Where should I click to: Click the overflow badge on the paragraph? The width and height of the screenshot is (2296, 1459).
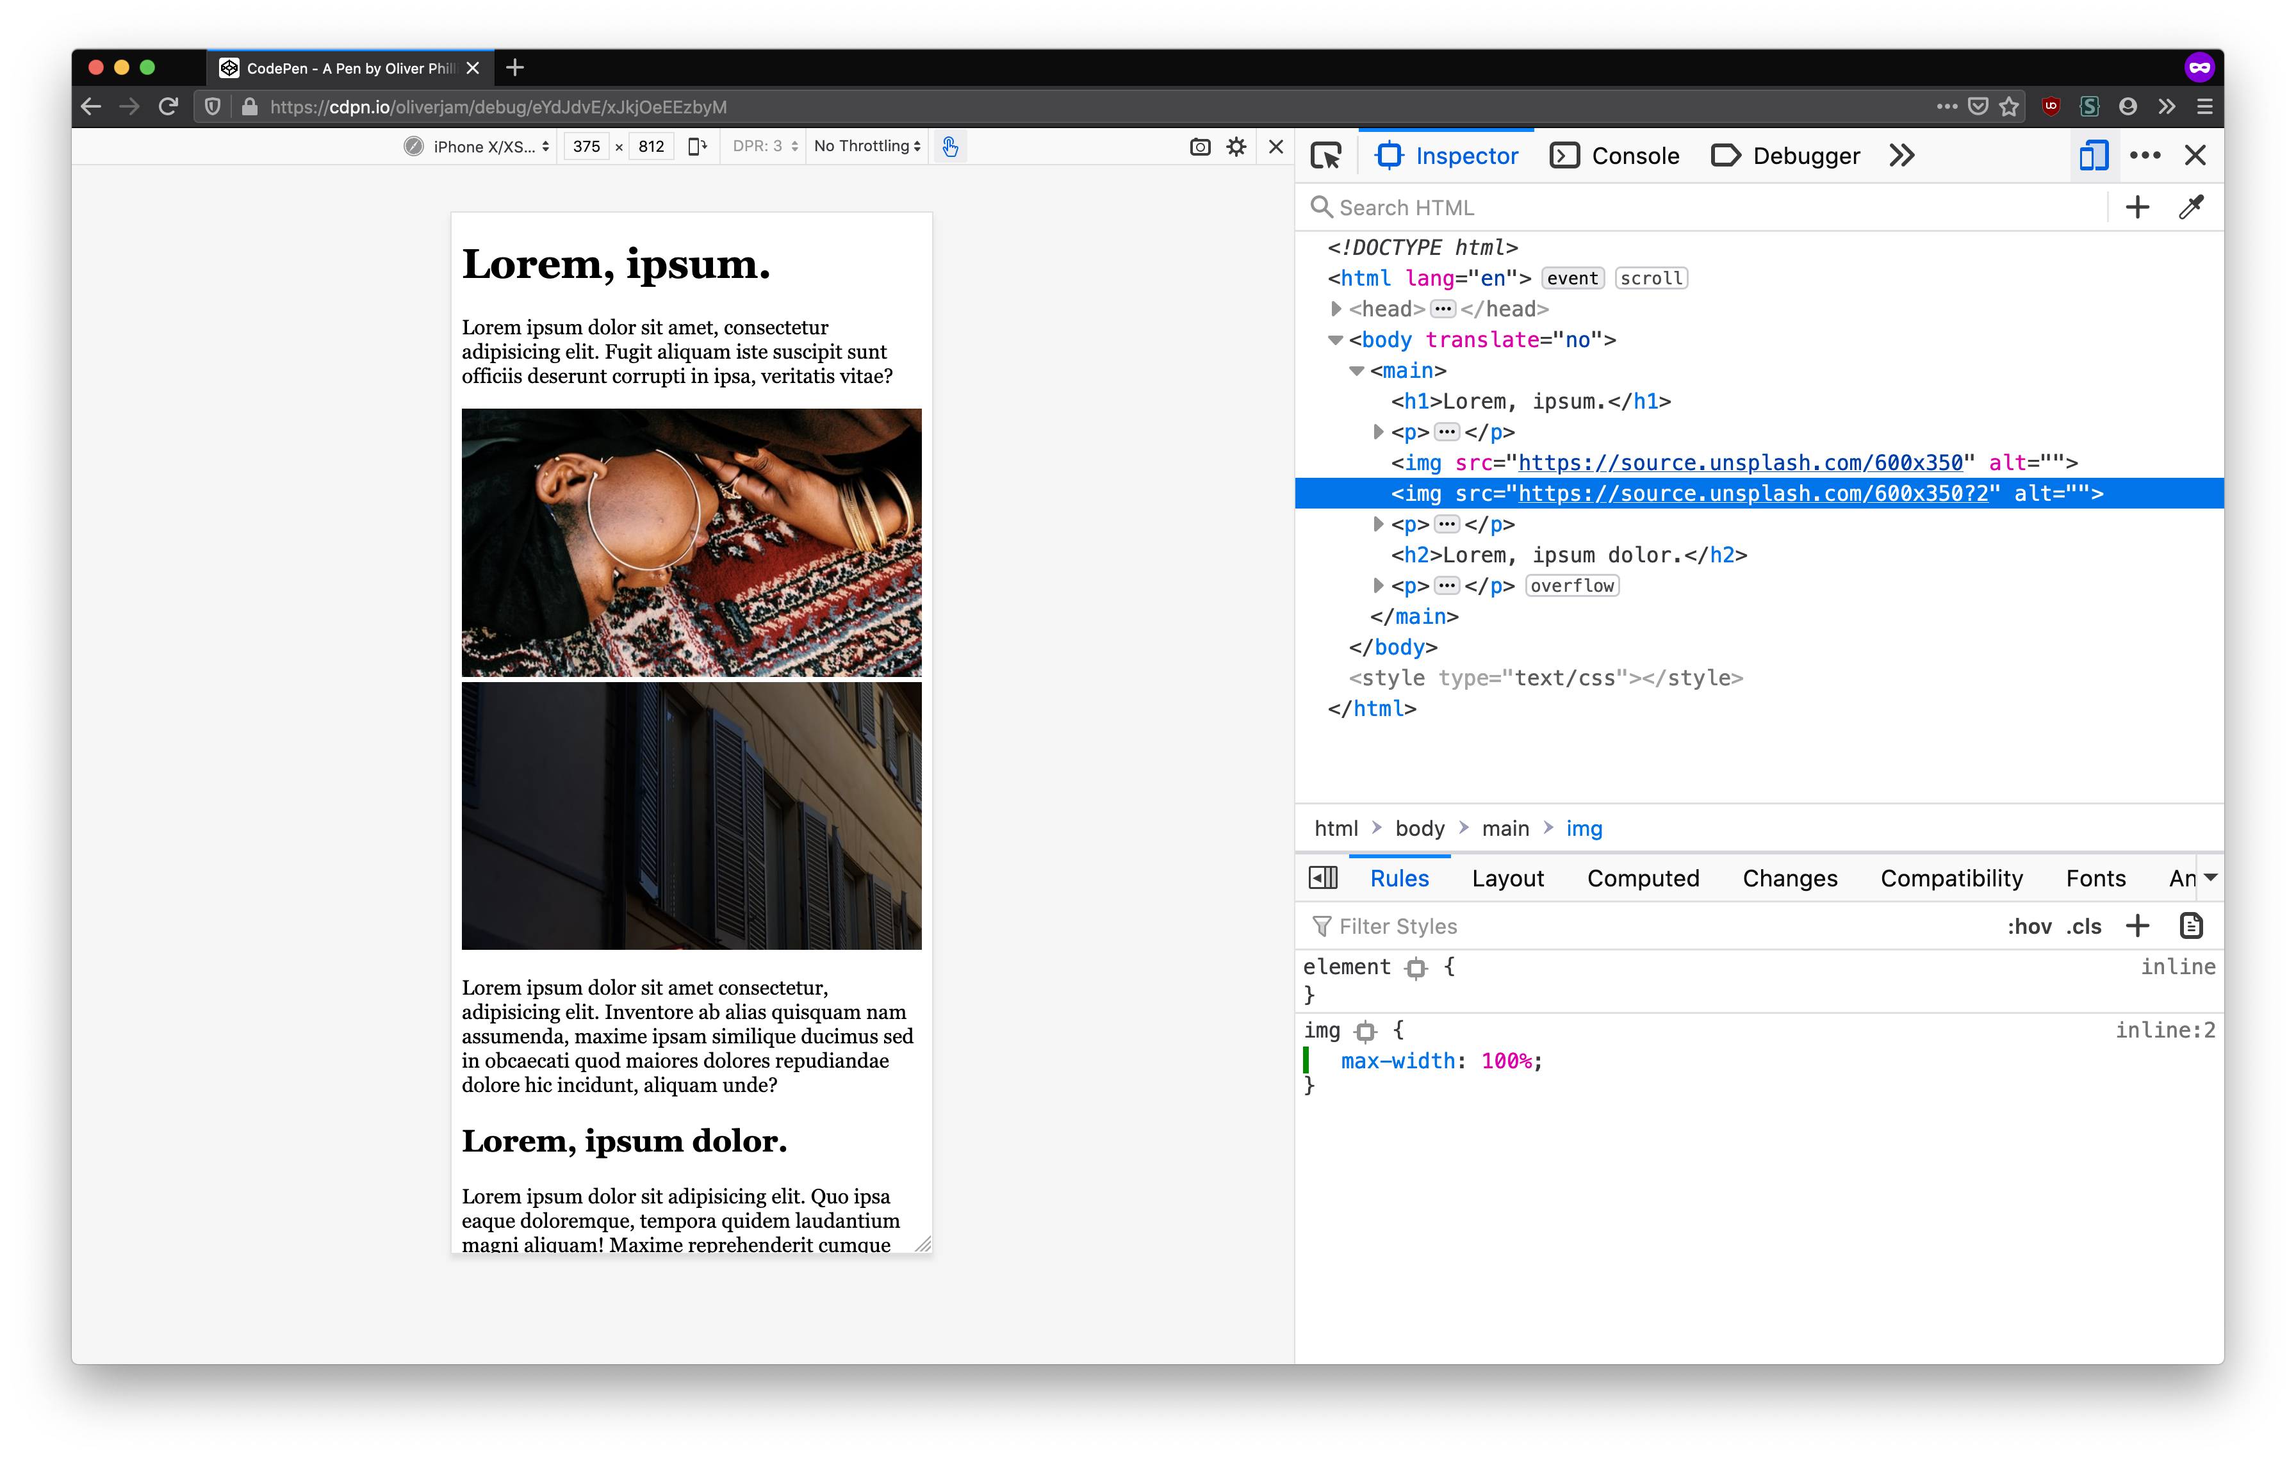click(1571, 586)
